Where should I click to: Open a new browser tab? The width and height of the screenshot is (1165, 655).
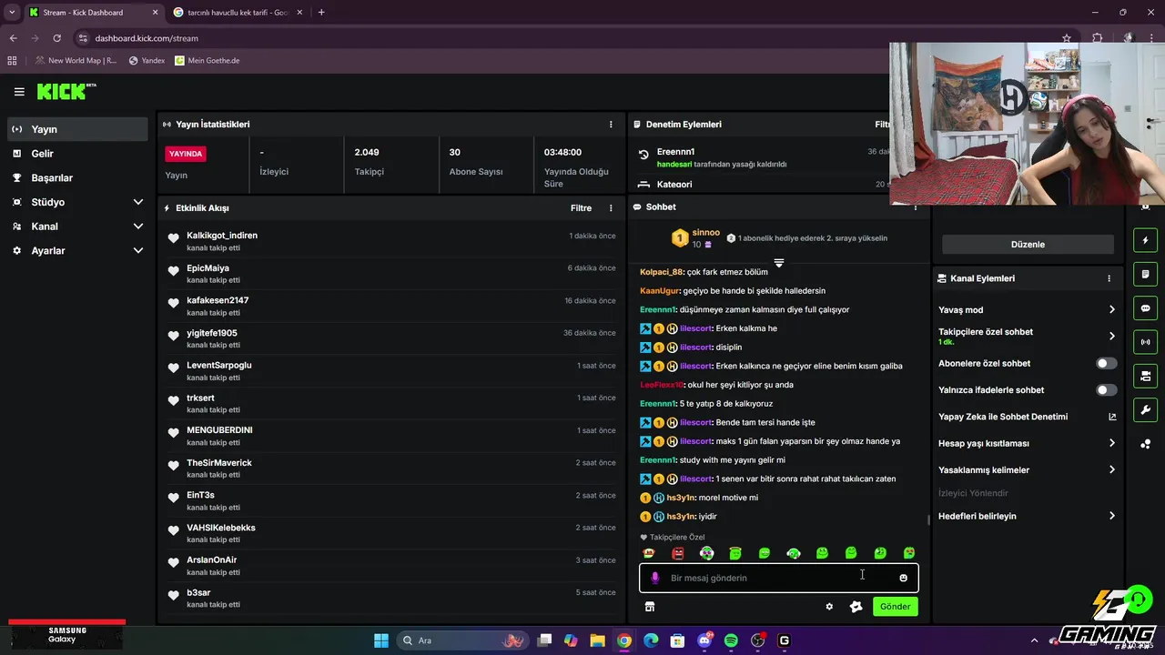click(321, 13)
